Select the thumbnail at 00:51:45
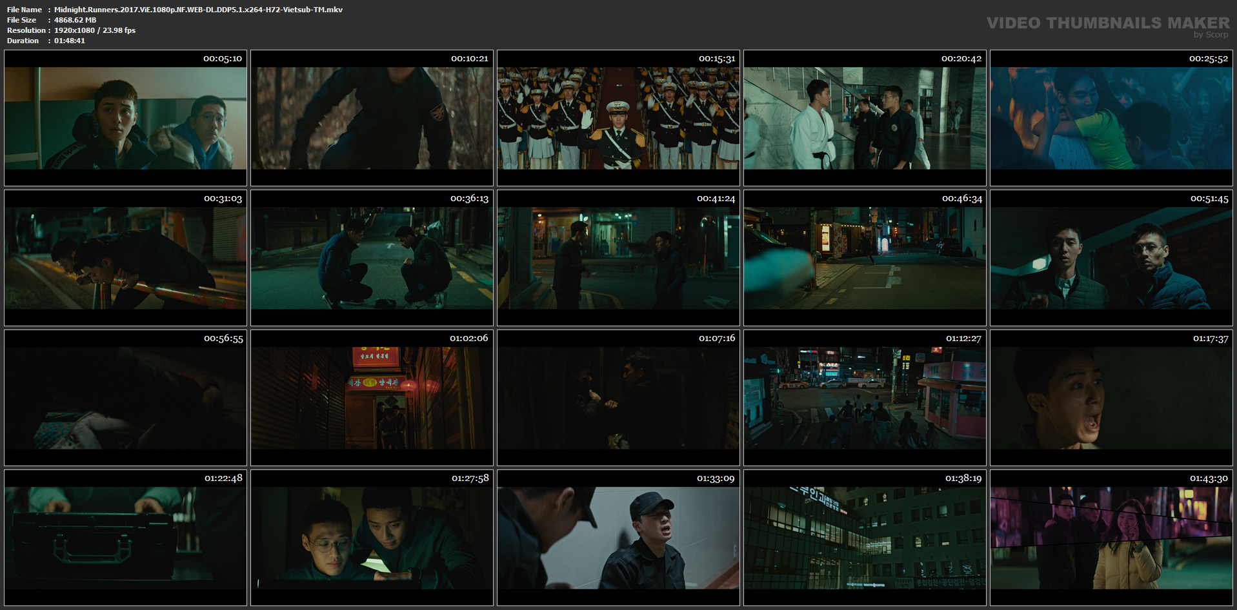 coord(1111,258)
